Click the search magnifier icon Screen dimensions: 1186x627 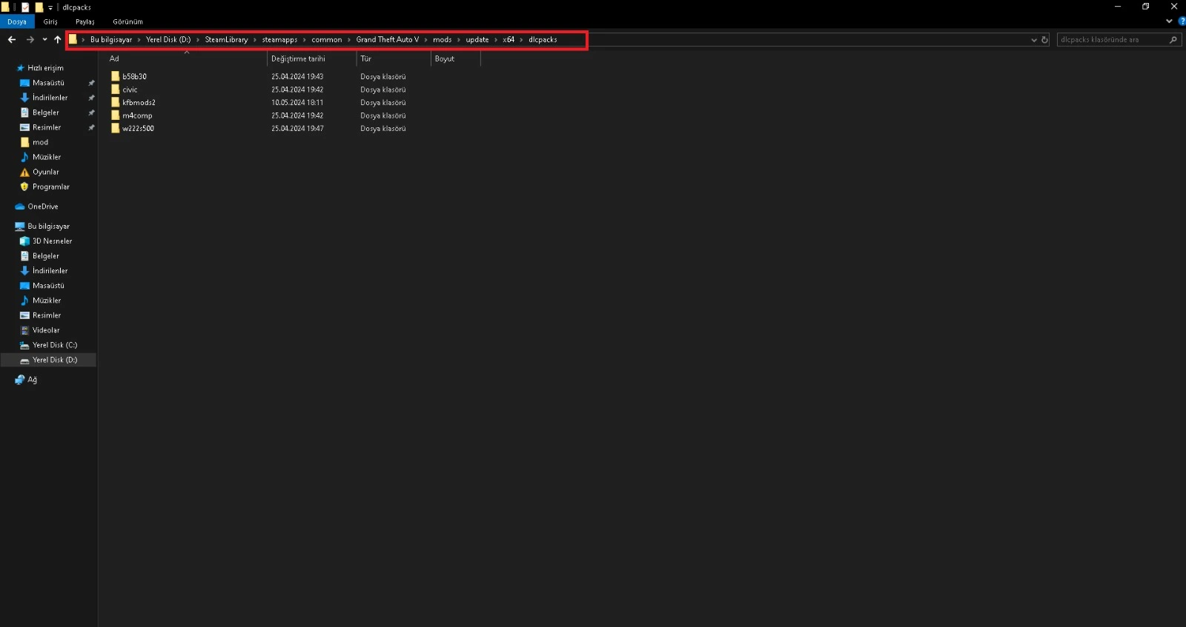(1173, 40)
